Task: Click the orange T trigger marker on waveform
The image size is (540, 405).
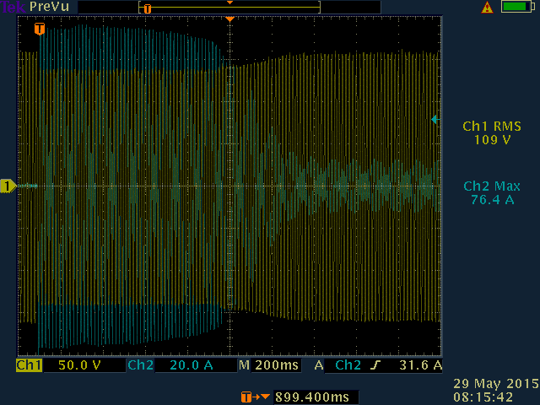Action: click(40, 29)
